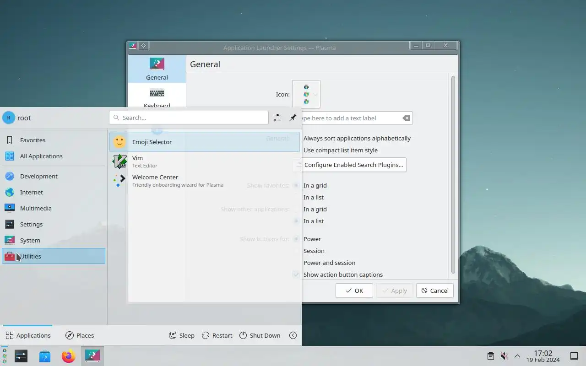This screenshot has width=586, height=366.
Task: Launch Vim via its green icon
Action: 119,161
